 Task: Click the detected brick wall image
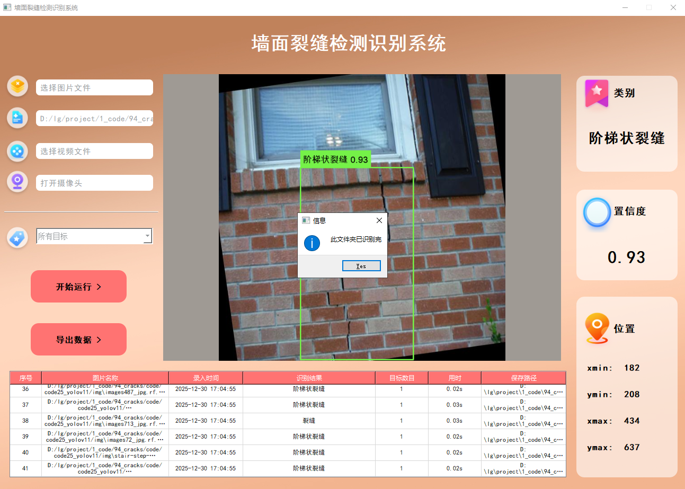coord(362,217)
